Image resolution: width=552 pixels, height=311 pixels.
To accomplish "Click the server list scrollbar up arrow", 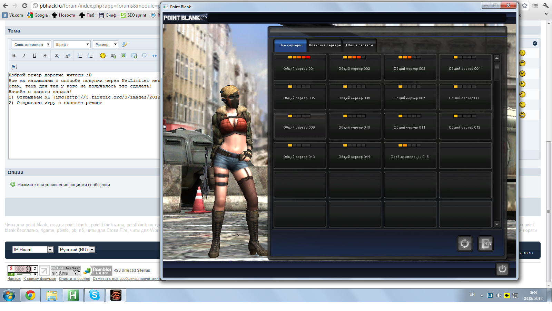I will [497, 58].
